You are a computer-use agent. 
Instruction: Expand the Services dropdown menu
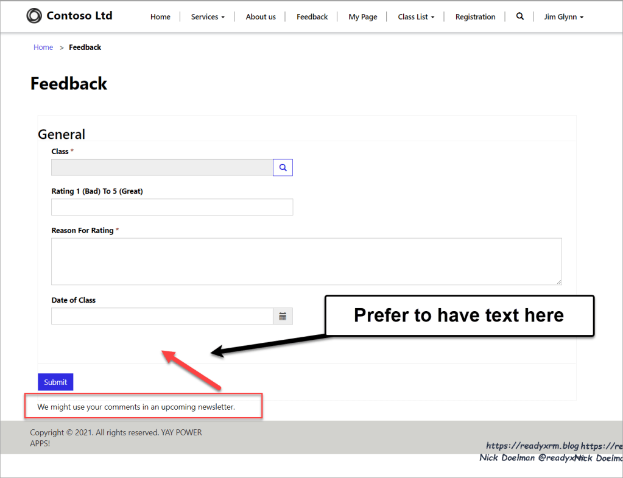(208, 17)
